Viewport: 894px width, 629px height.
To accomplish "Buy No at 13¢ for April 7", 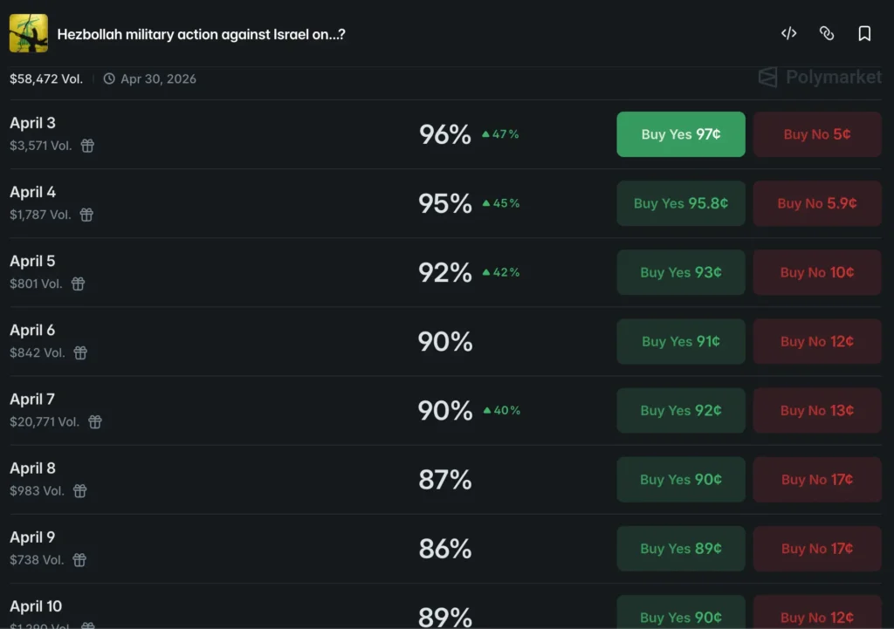I will click(817, 410).
